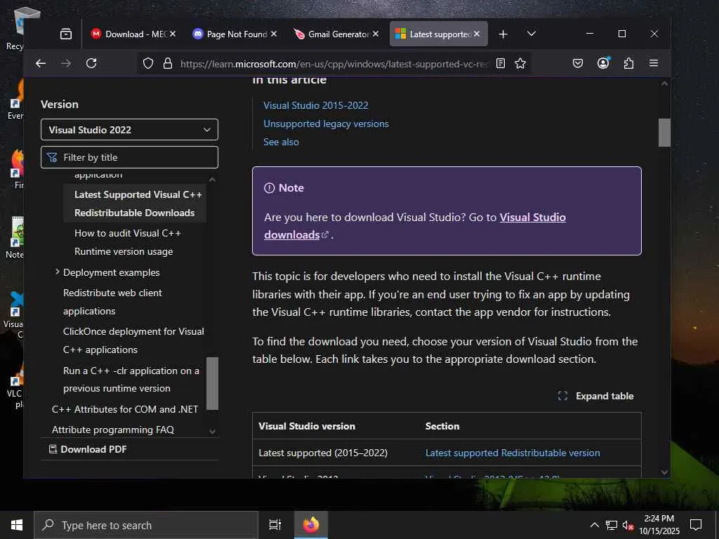Select Latest Supported Visual C++ Redistributable Downloads
The image size is (719, 539).
[x=135, y=204]
